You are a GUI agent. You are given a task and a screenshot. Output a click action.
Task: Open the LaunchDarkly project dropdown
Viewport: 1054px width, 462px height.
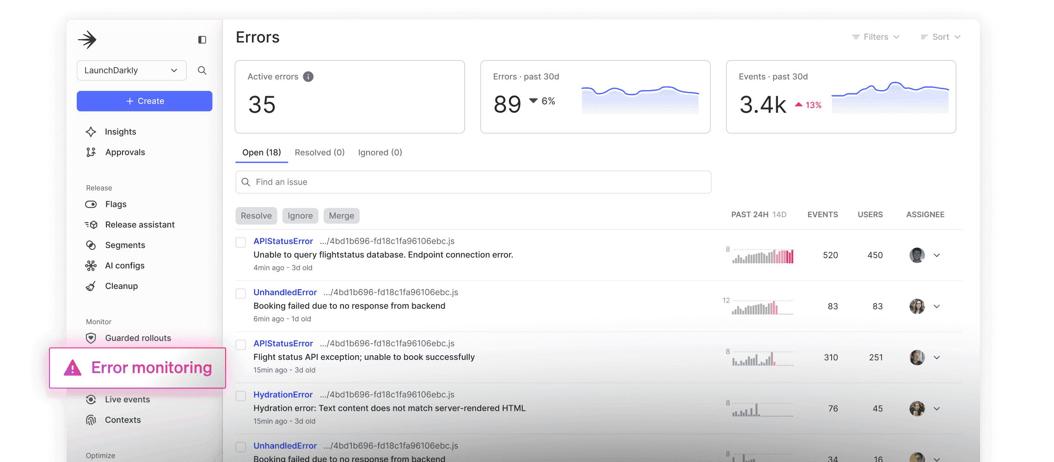[x=132, y=70]
